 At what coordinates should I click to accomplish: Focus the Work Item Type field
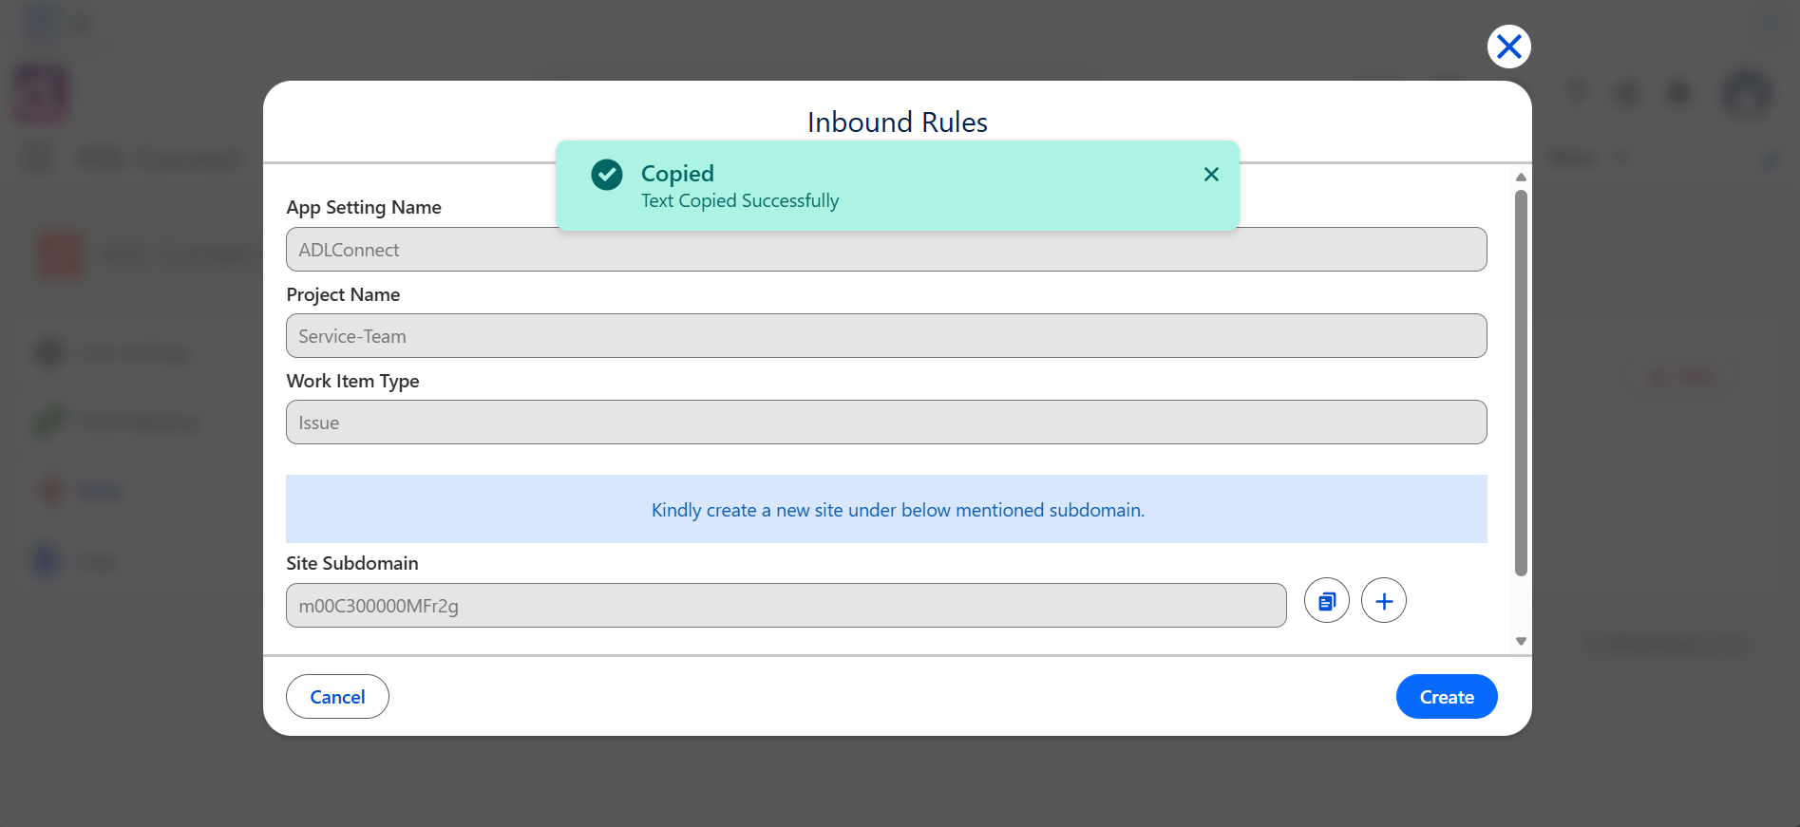point(886,423)
